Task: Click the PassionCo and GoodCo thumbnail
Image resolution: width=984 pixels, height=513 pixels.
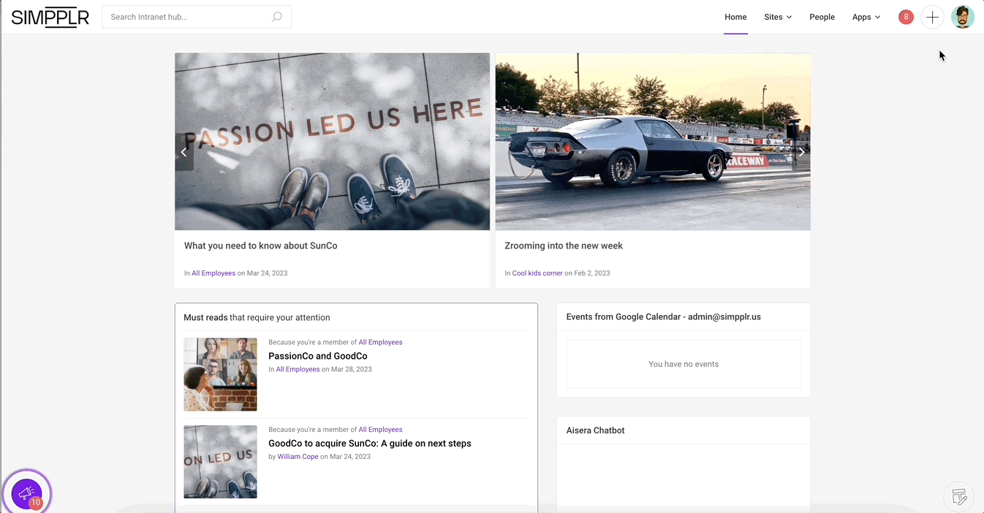Action: point(220,374)
